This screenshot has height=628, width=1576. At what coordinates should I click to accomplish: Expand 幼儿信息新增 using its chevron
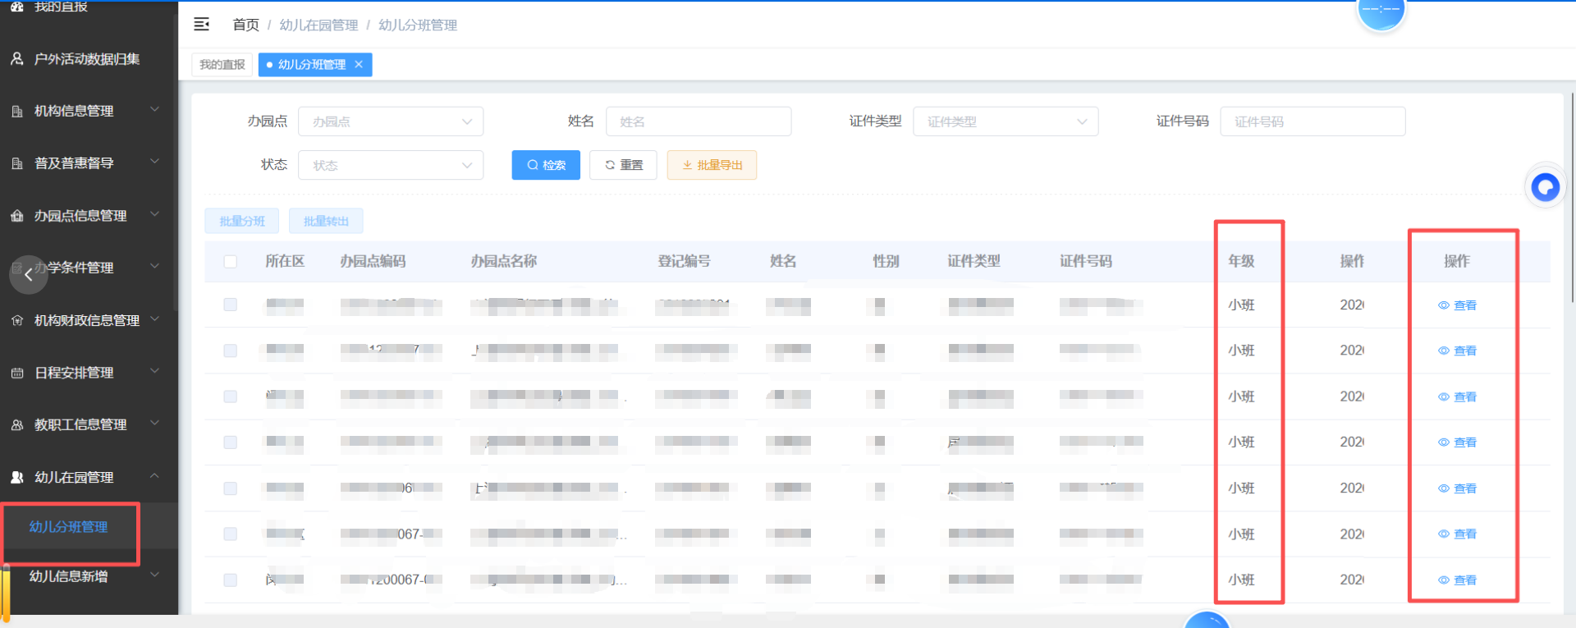coord(154,575)
